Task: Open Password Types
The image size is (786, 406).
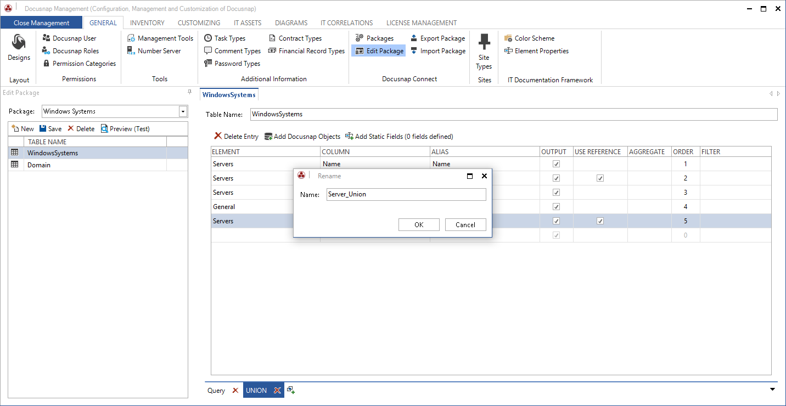Action: pyautogui.click(x=232, y=64)
